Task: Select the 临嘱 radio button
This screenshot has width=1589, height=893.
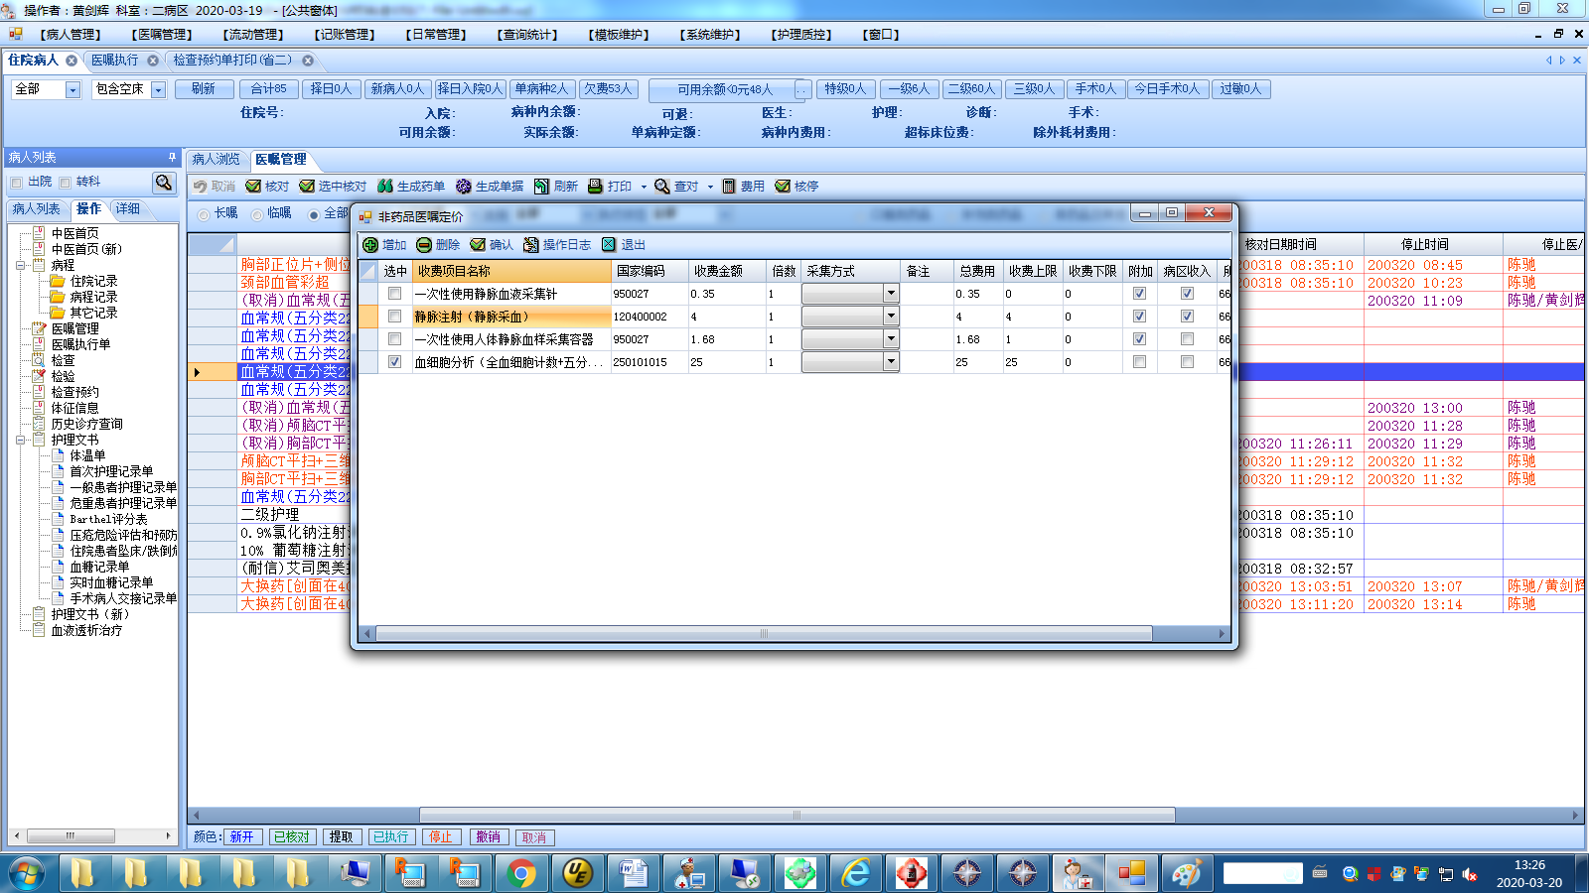Action: pyautogui.click(x=257, y=214)
